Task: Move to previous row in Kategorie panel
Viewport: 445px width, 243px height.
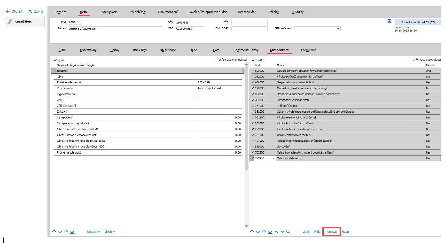Action: 54,232
